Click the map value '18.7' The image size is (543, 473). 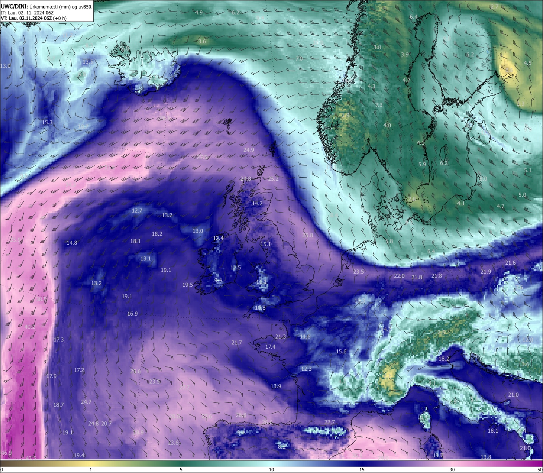(59, 405)
